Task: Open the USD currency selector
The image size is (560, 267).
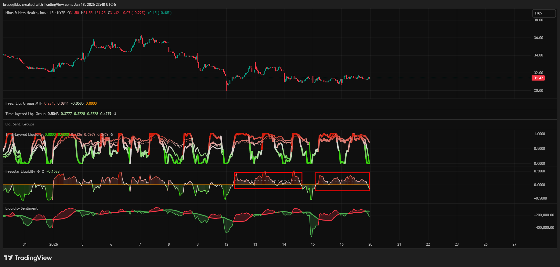Action: coord(544,13)
